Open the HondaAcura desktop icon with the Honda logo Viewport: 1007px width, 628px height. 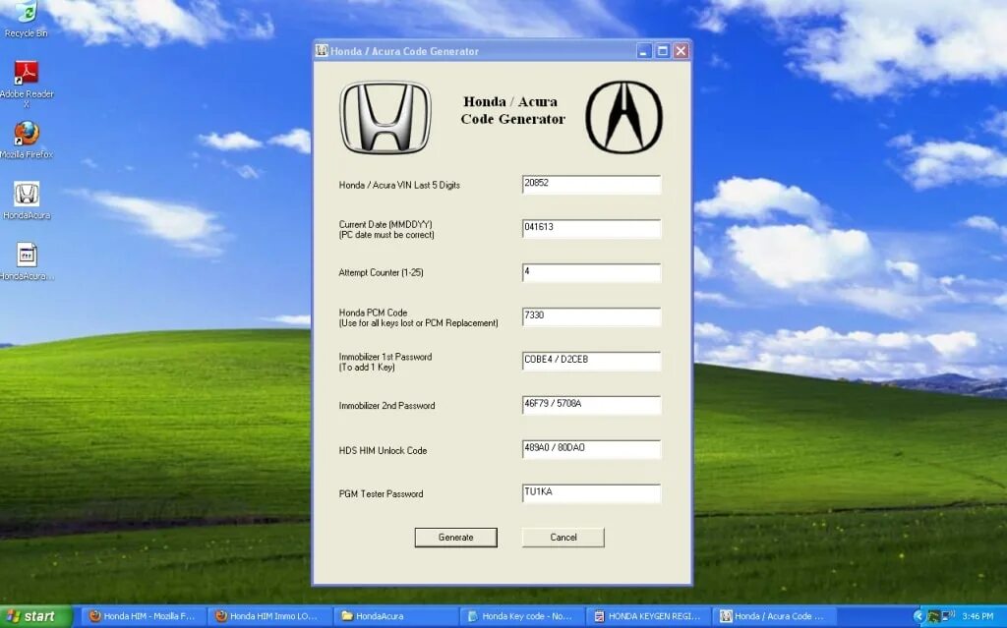[x=27, y=200]
